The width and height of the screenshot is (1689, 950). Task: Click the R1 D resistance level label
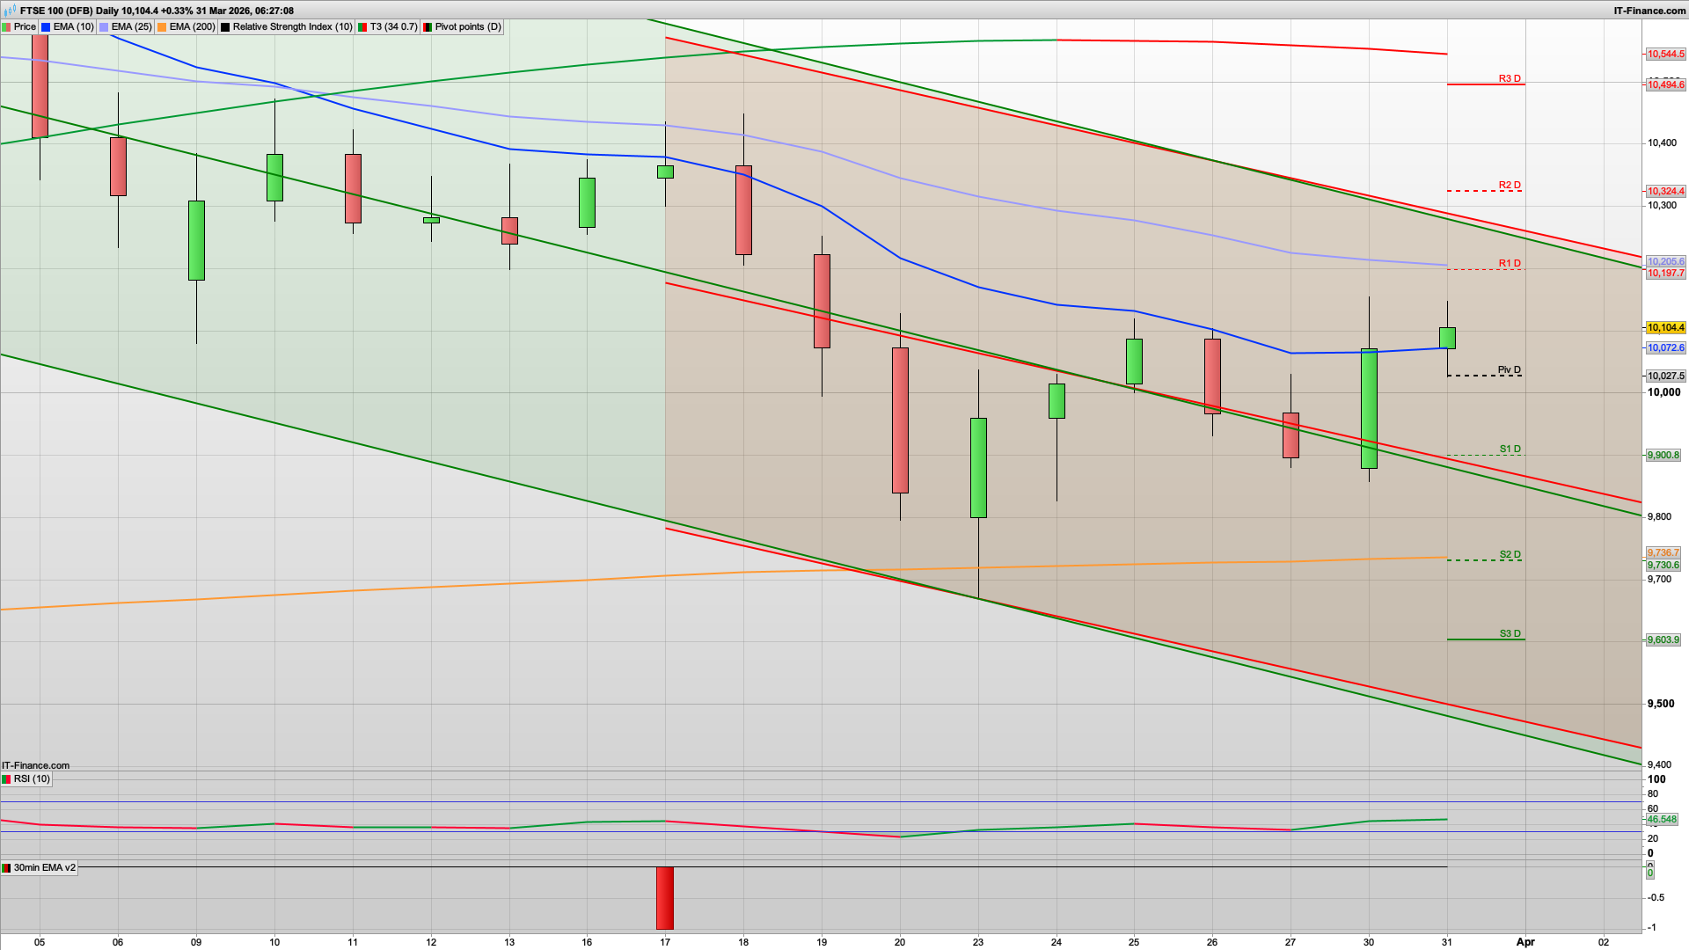pos(1508,263)
